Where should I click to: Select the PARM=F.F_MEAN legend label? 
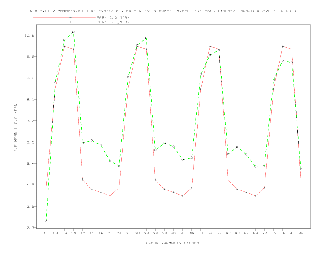(x=113, y=22)
